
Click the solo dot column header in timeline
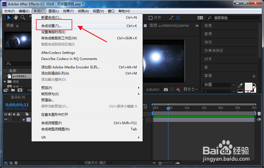pos(14,114)
